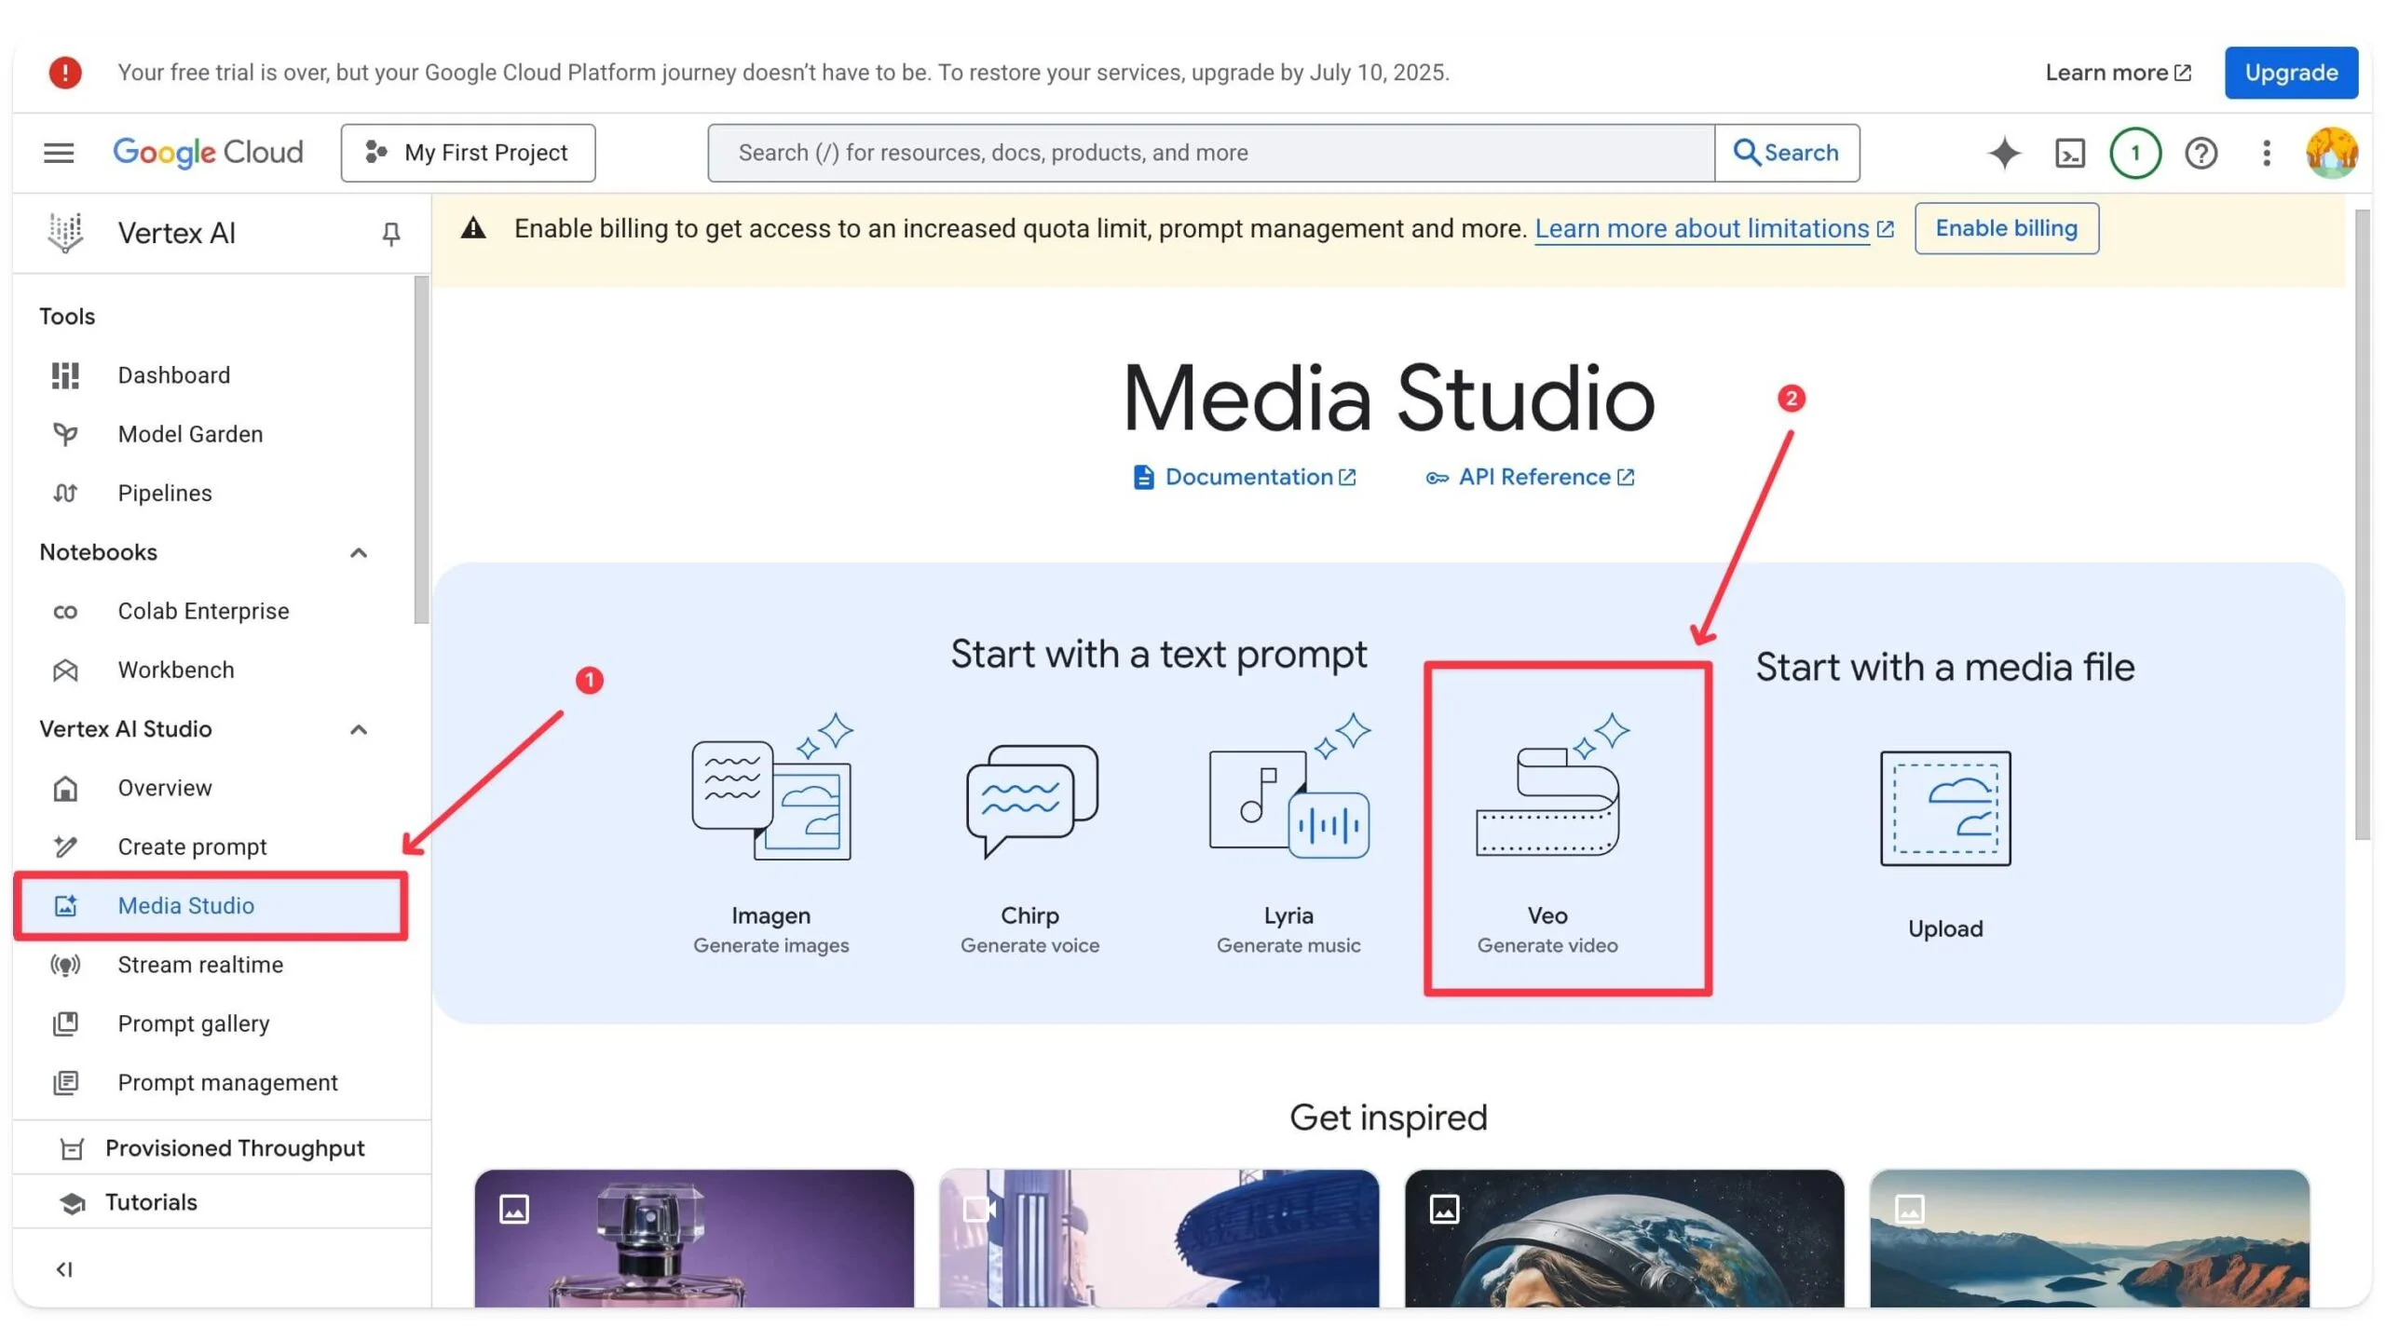The width and height of the screenshot is (2385, 1341).
Task: Click Upload media file icon
Action: pyautogui.click(x=1945, y=808)
